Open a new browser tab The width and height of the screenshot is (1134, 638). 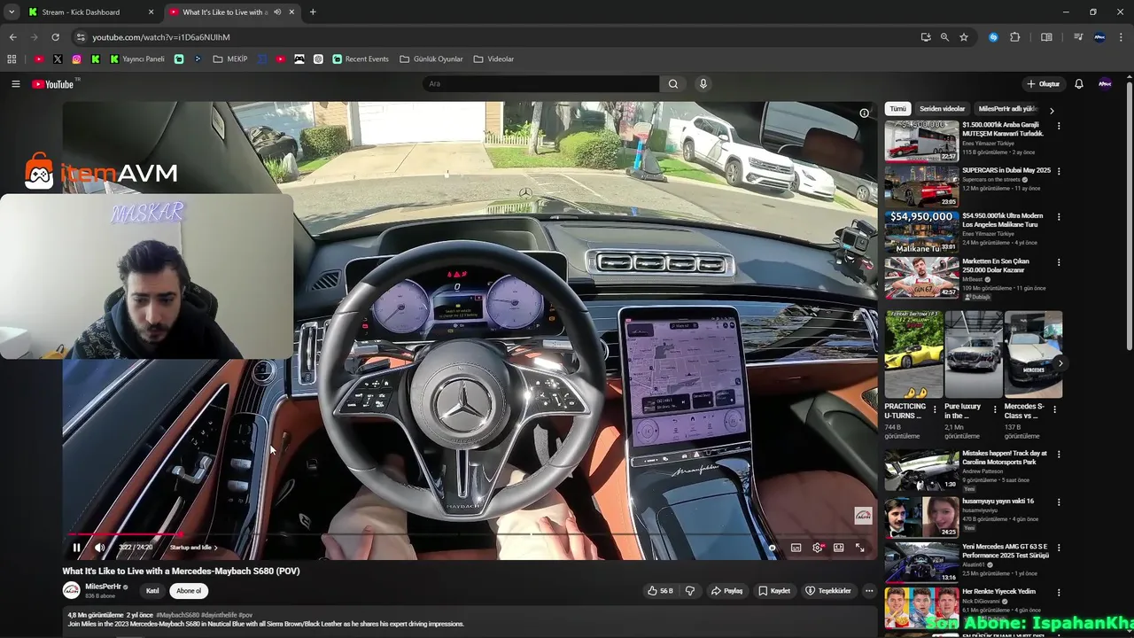click(313, 12)
